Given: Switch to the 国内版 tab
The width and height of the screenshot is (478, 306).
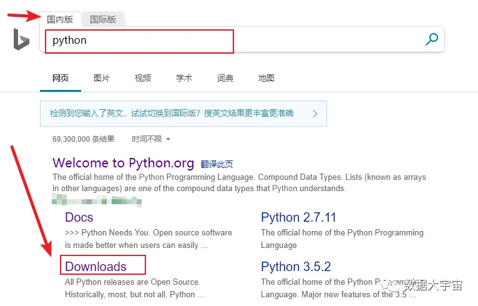Looking at the screenshot, I should coord(60,19).
